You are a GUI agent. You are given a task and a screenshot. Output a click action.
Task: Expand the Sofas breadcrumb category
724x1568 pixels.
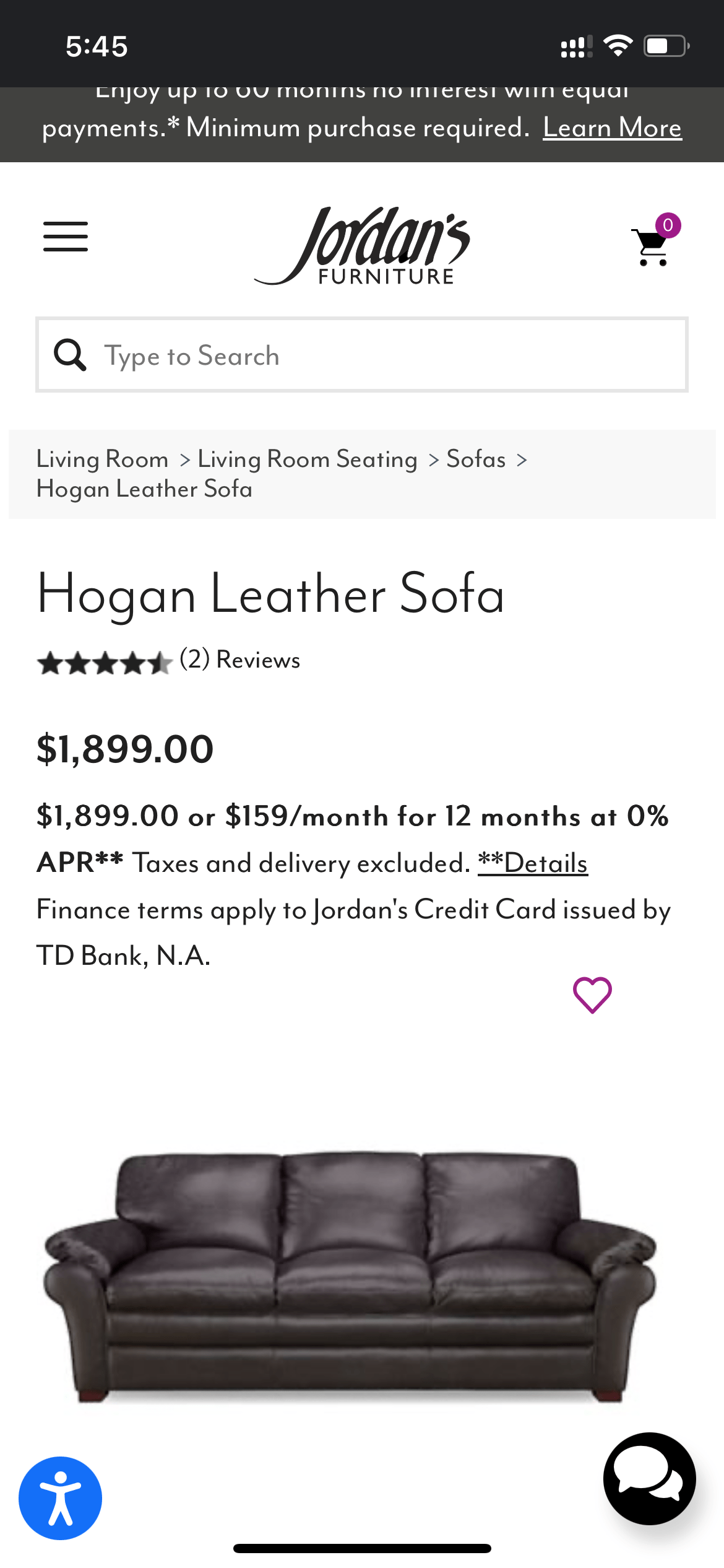475,459
